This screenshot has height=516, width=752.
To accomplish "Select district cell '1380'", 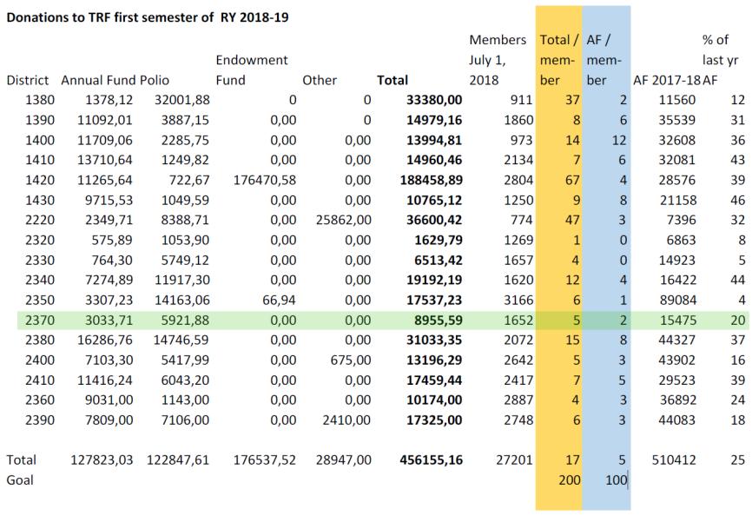I will [40, 100].
